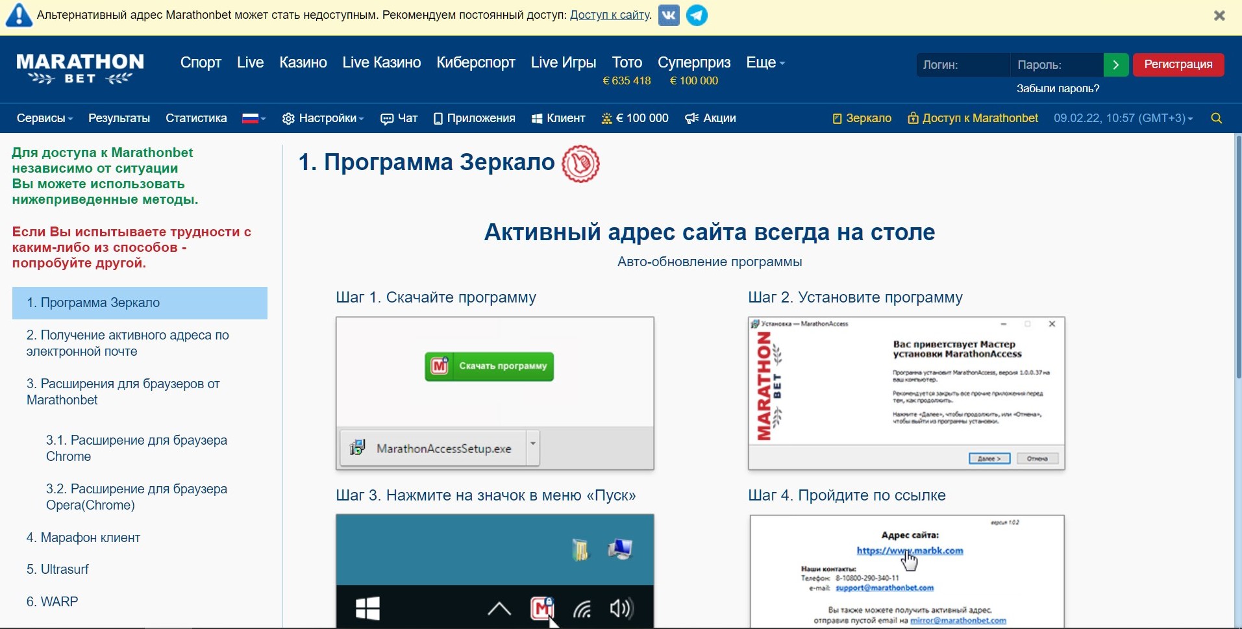Click the search magnifier icon
The image size is (1242, 629).
[1217, 118]
